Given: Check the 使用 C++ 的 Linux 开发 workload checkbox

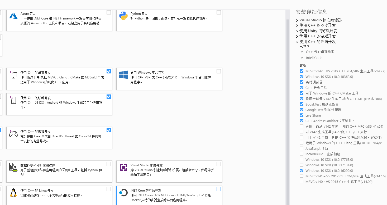Looking at the screenshot, I should click(x=109, y=189).
